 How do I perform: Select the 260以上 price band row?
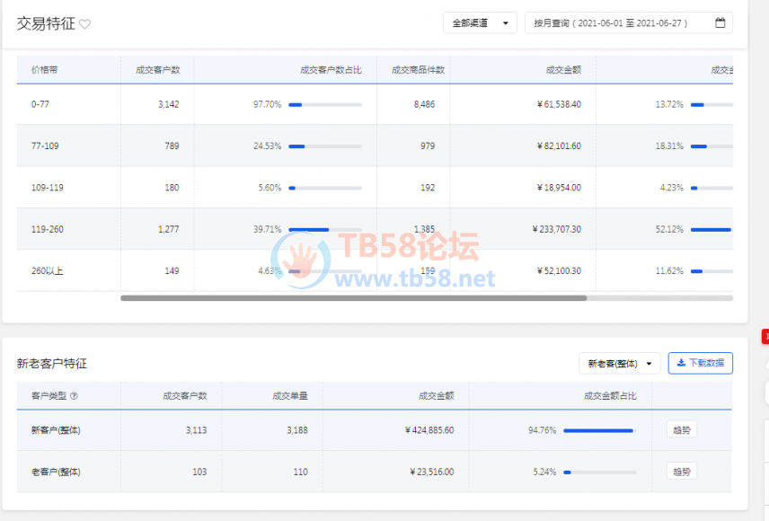pyautogui.click(x=47, y=270)
